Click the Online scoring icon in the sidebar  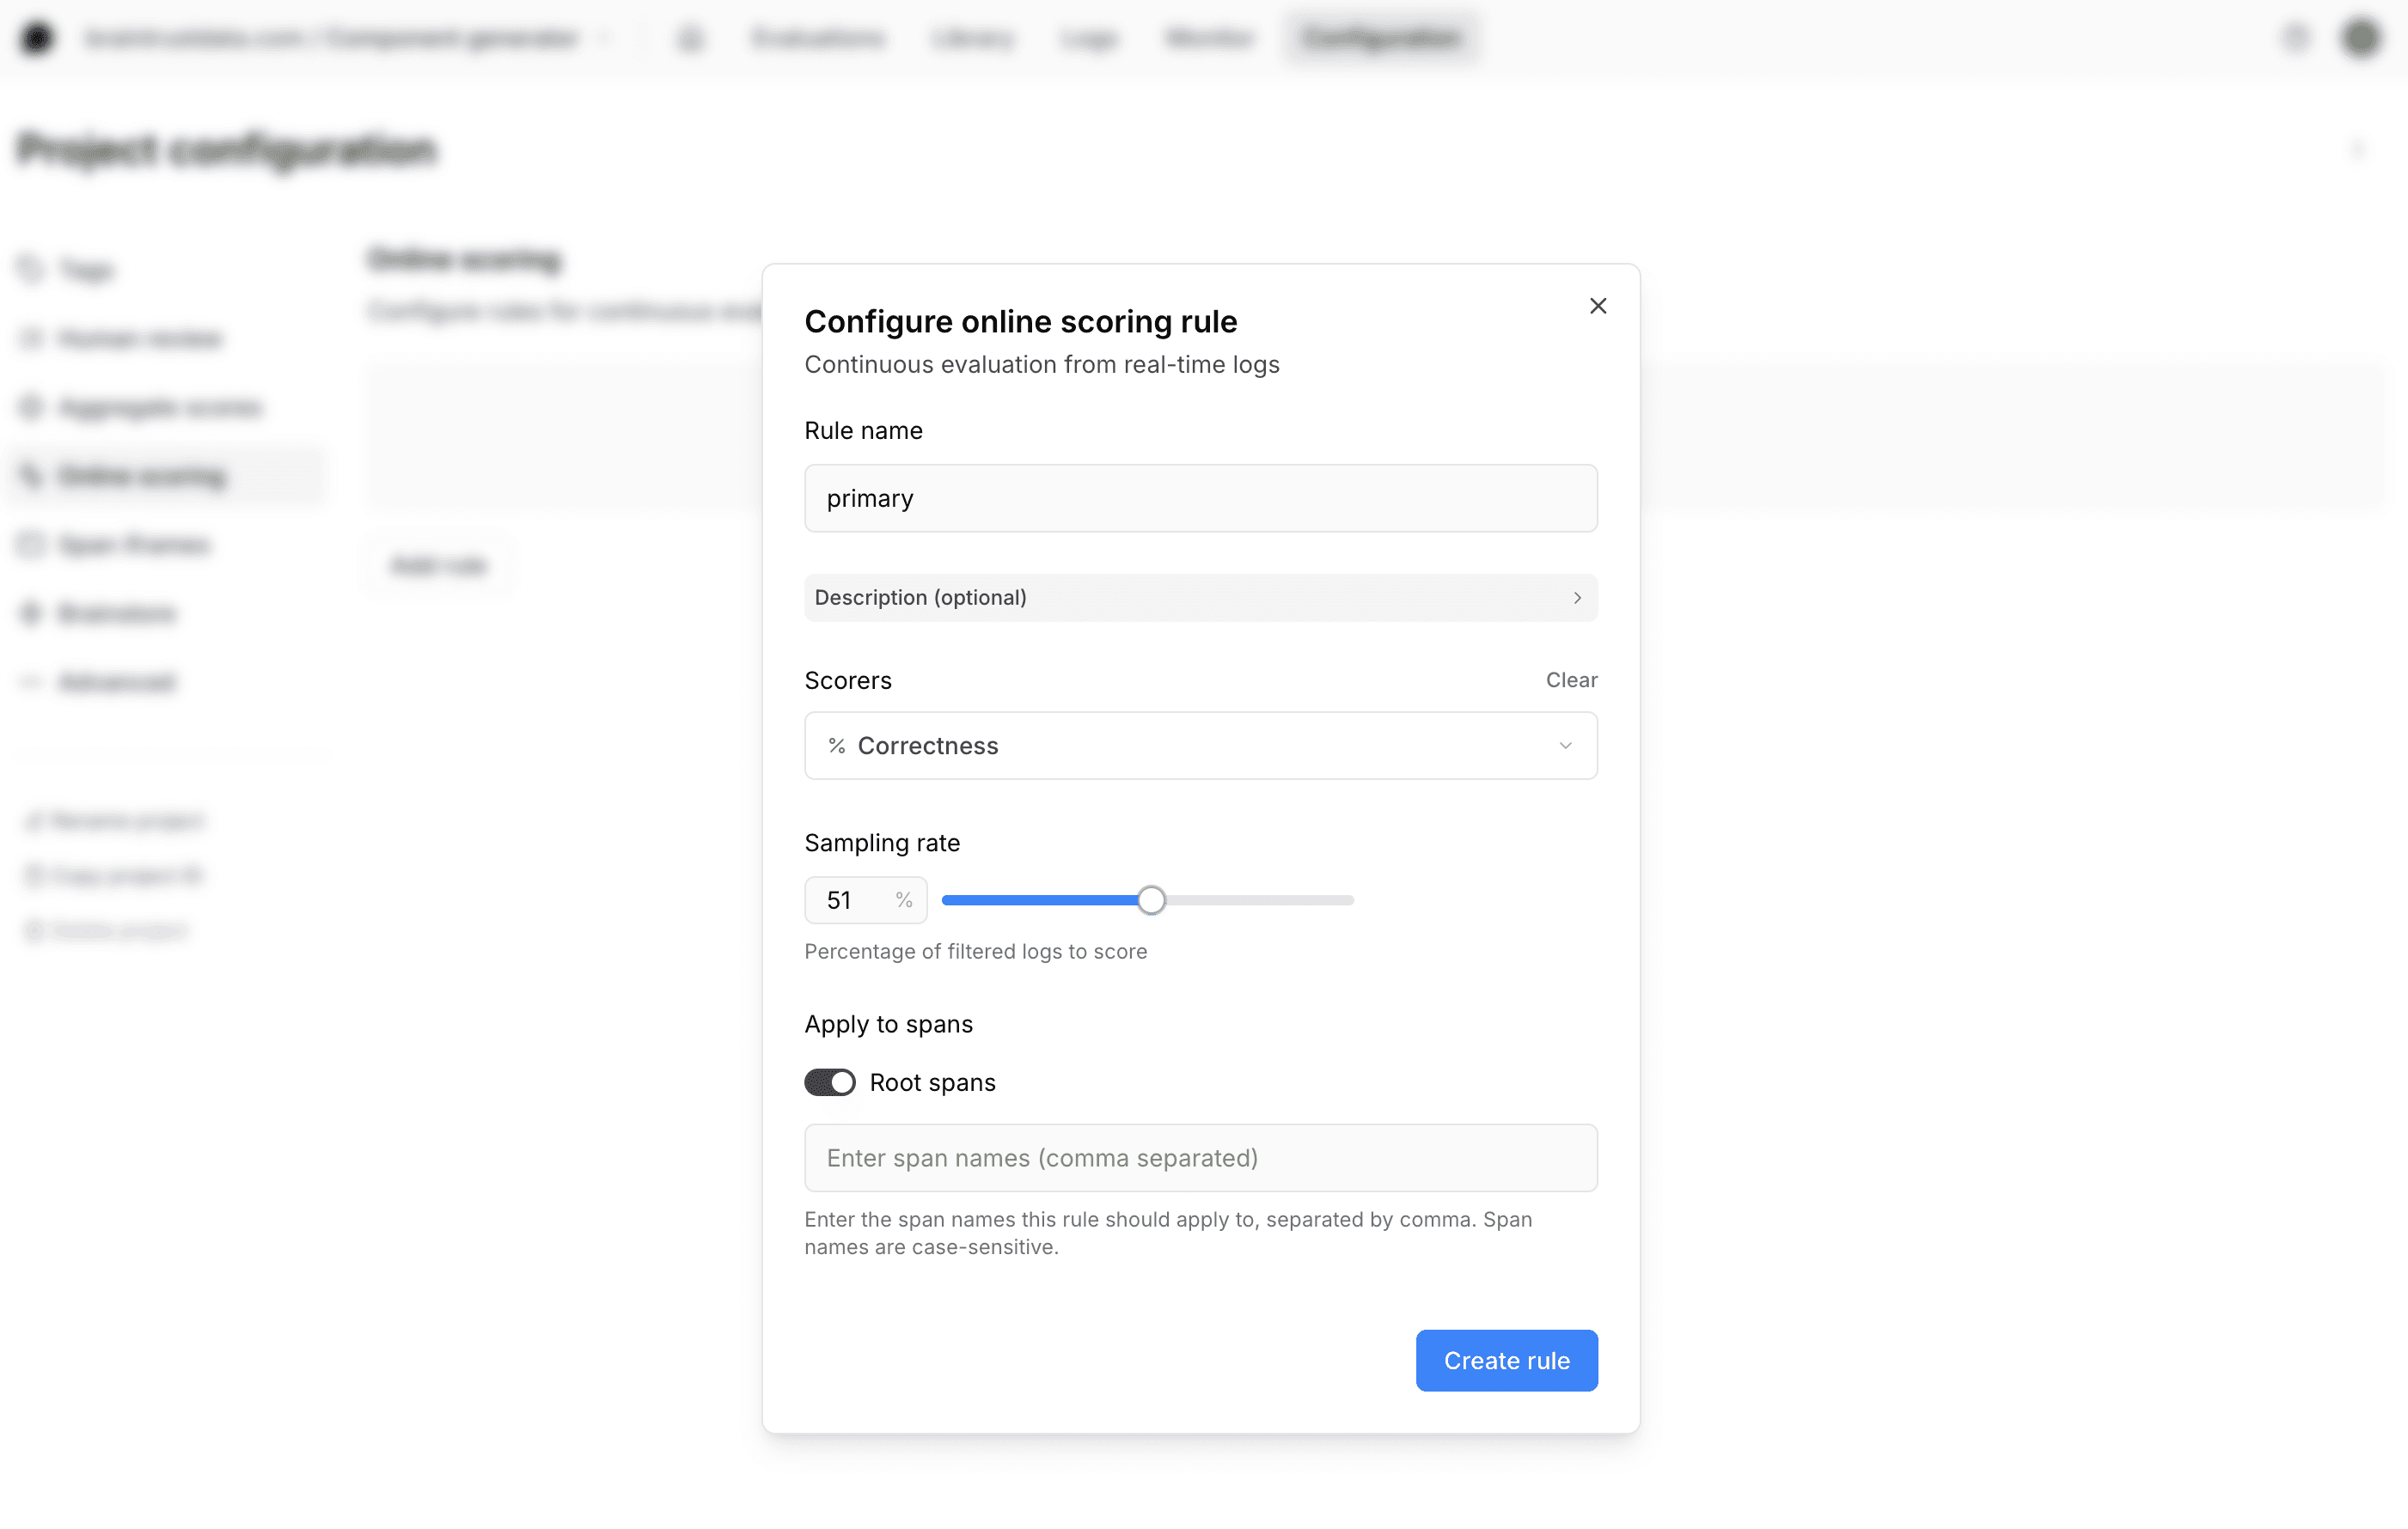(30, 475)
